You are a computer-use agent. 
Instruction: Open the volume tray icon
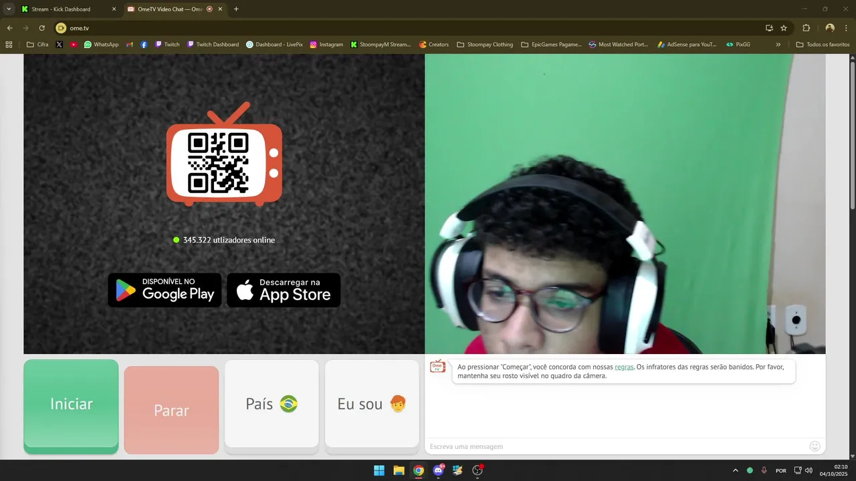pos(809,470)
